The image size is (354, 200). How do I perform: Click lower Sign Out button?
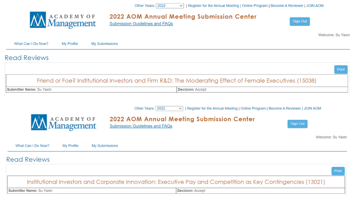click(x=297, y=124)
